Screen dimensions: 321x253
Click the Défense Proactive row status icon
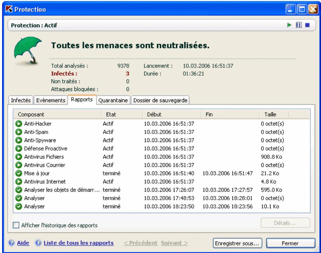click(19, 148)
